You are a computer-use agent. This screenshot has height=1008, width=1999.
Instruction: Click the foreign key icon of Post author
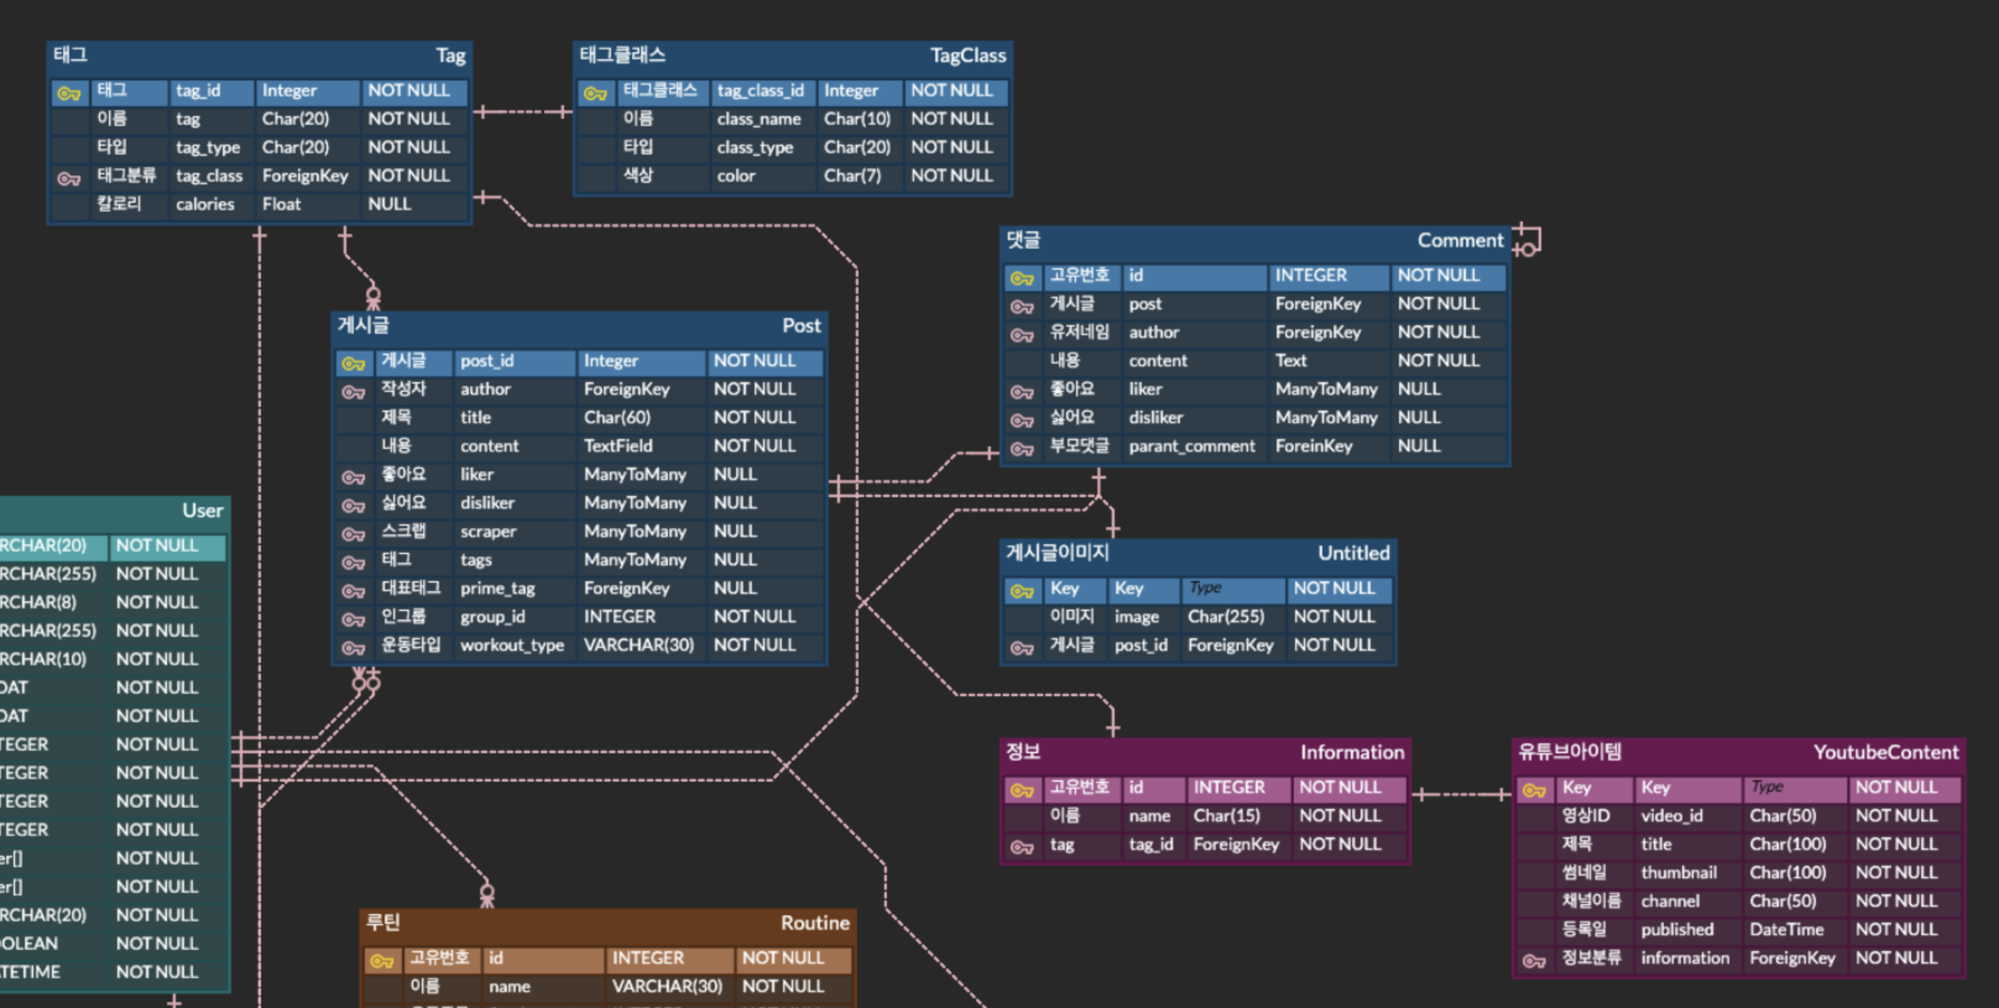tap(353, 393)
